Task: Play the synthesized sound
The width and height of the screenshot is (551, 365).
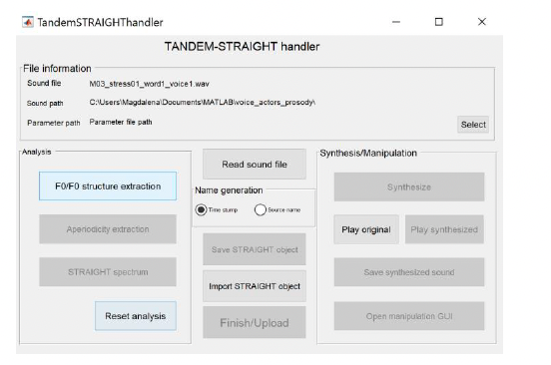Action: click(444, 229)
